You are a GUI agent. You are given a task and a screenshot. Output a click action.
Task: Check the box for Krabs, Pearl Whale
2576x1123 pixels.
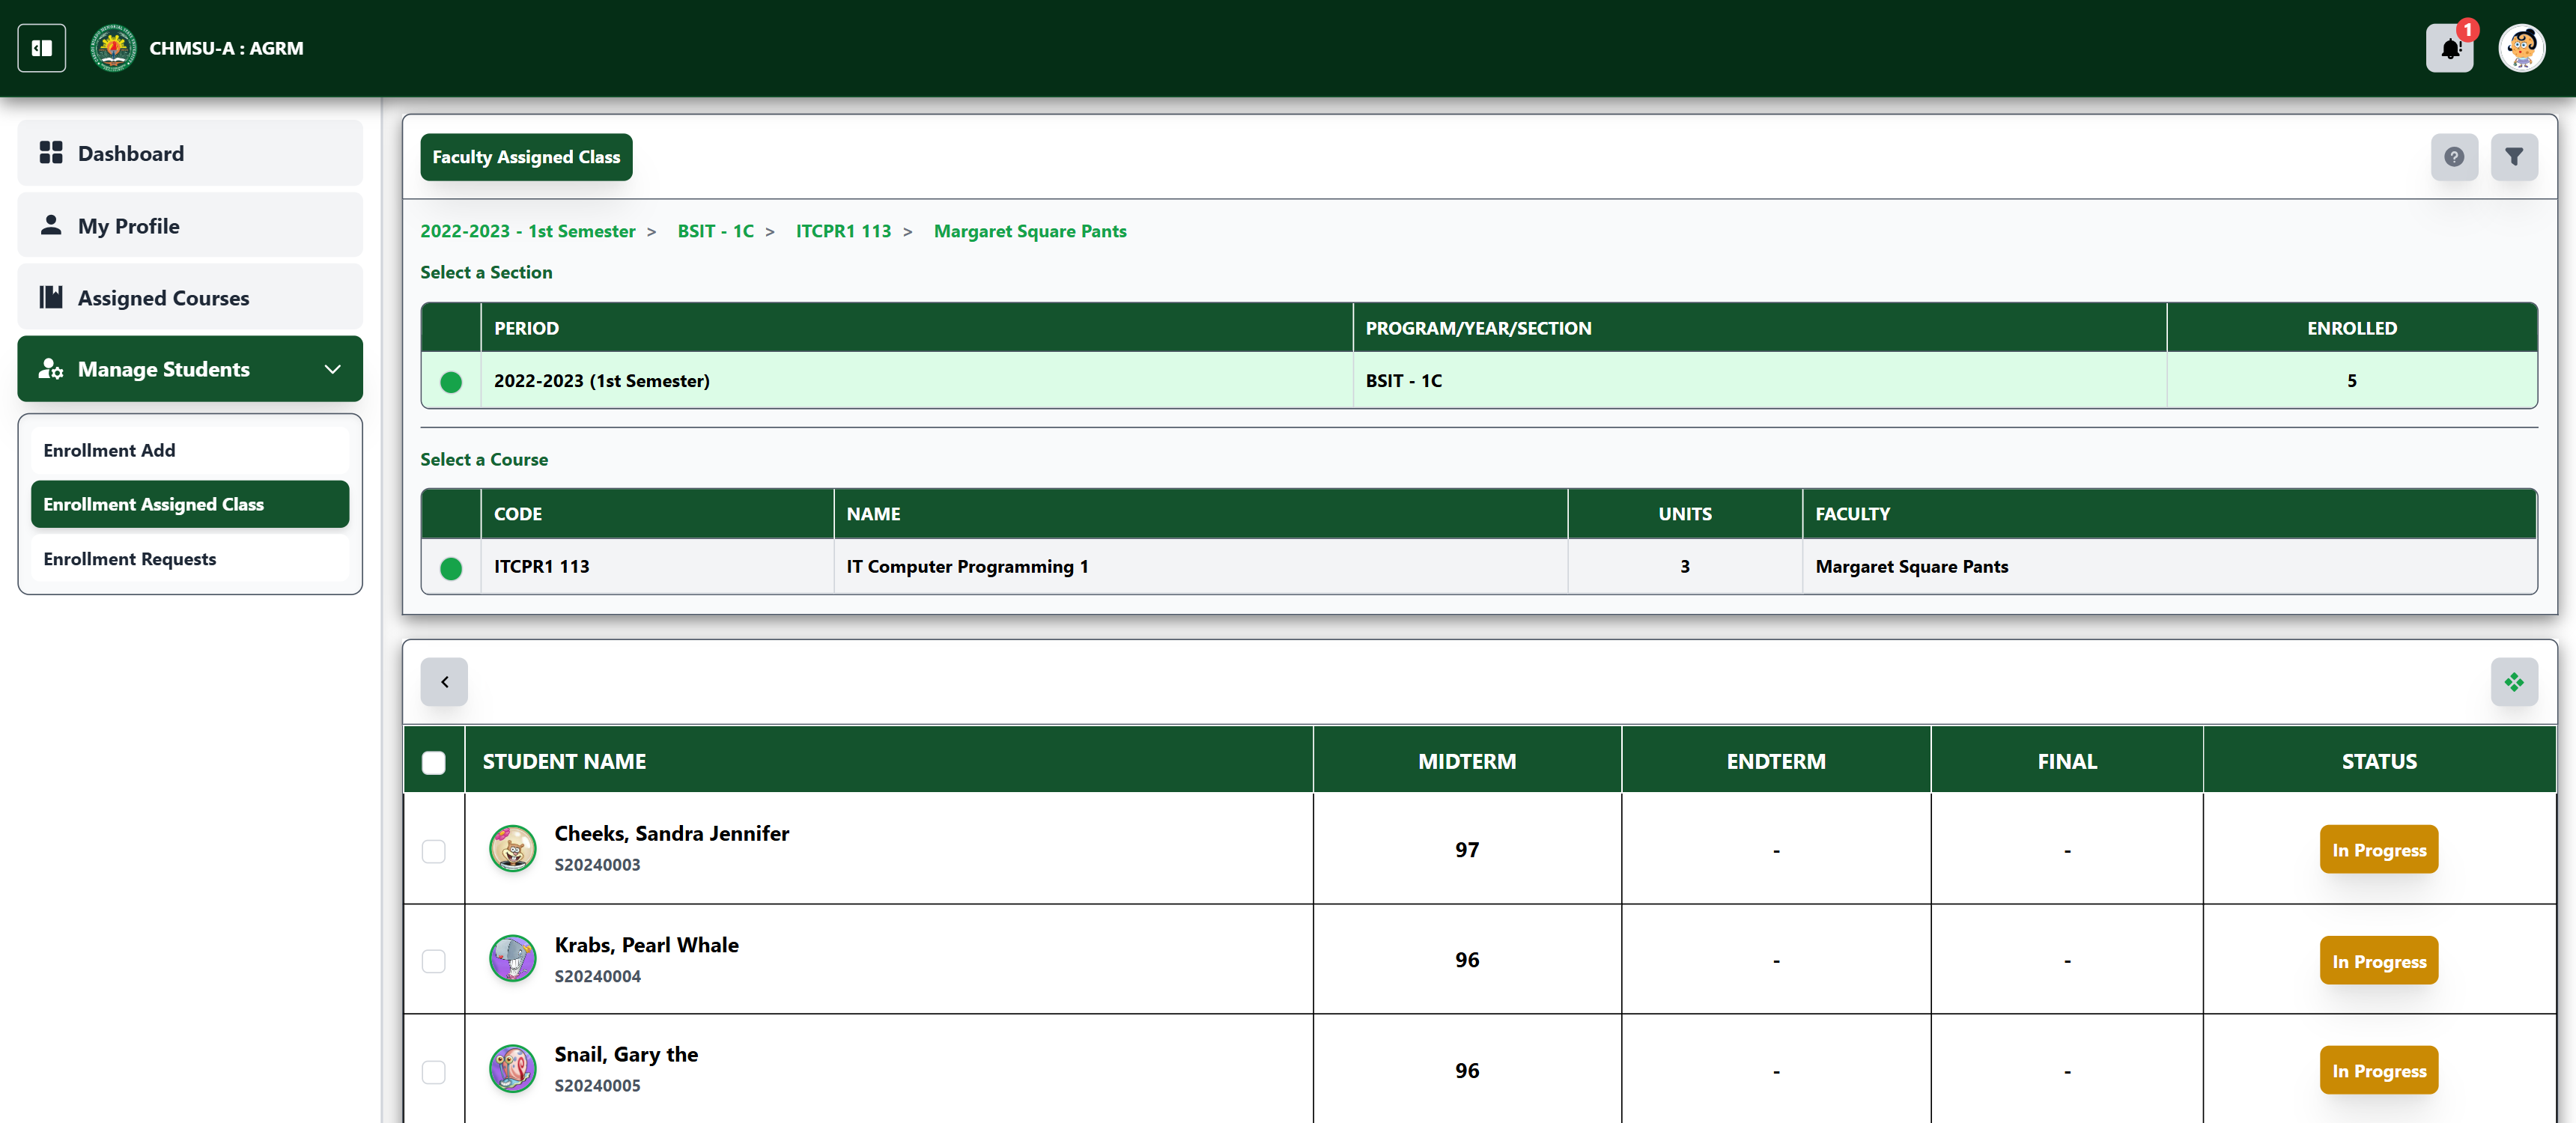[x=434, y=961]
